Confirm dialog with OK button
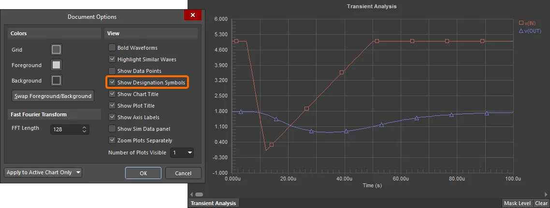 point(143,173)
